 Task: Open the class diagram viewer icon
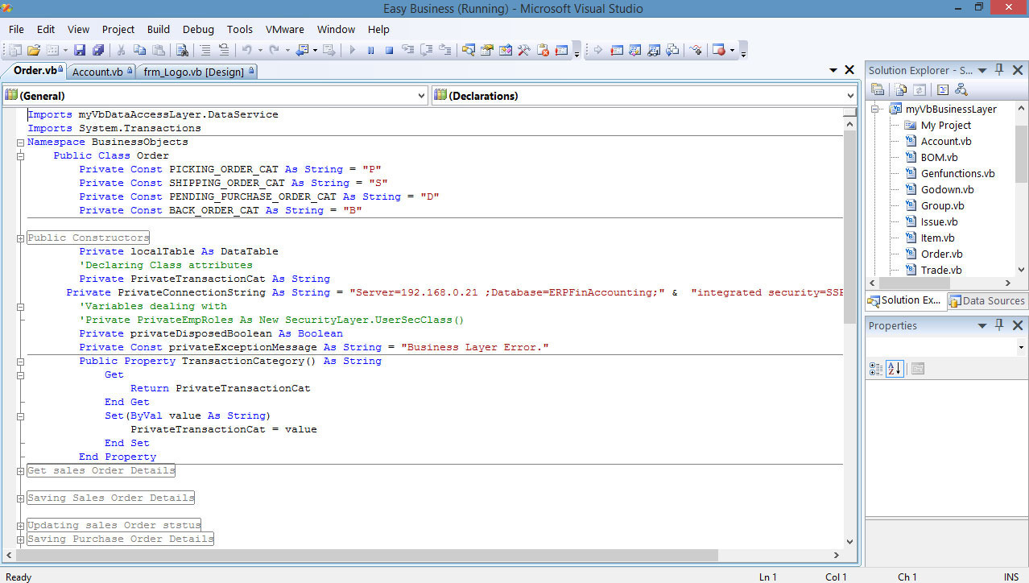[962, 90]
